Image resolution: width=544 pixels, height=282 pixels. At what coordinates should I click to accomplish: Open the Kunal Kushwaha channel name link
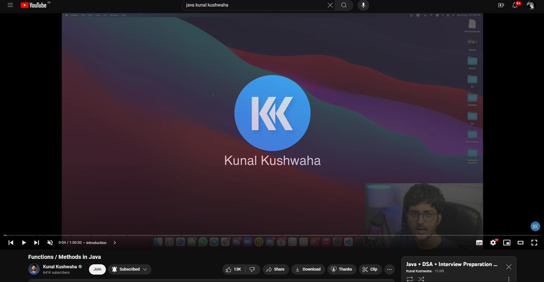click(x=60, y=267)
